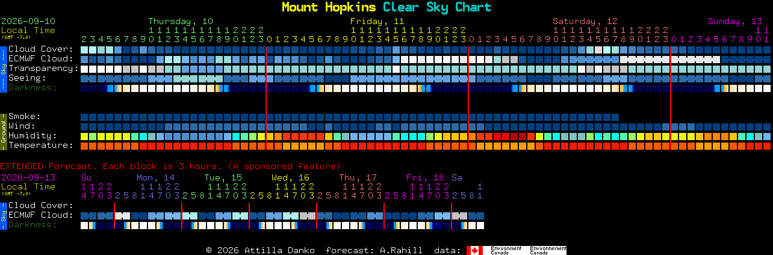Click the Saturday, 12 day header
Viewport: 773px width, 255px height.
tap(585, 21)
